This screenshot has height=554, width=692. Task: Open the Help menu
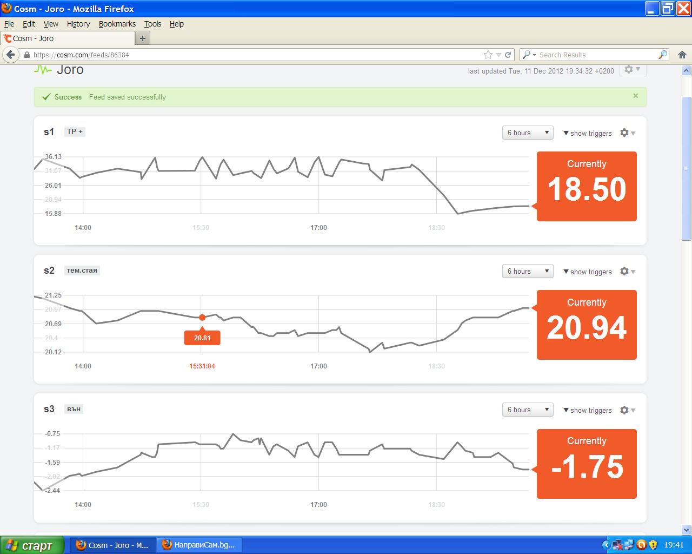coord(177,24)
